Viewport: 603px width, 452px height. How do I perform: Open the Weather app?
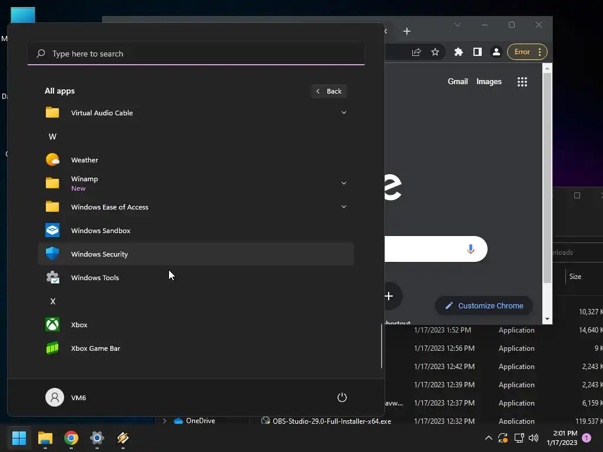coord(196,160)
